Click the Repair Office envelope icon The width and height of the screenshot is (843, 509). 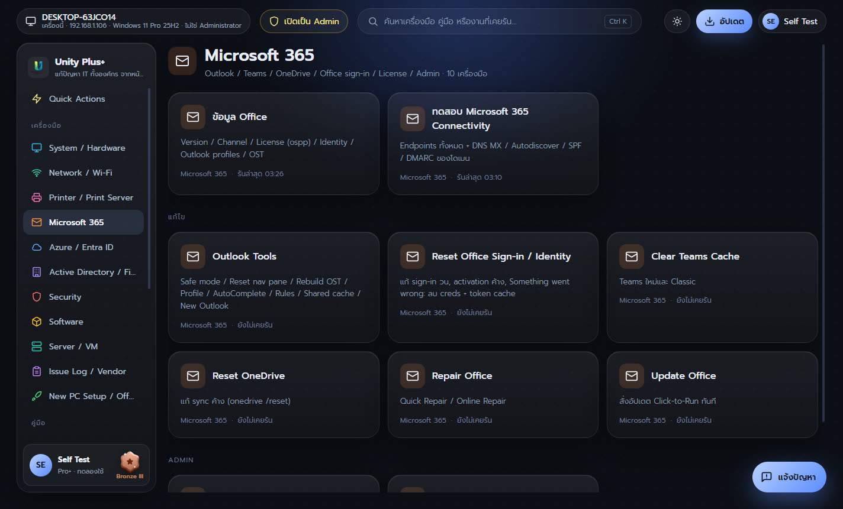click(x=413, y=376)
